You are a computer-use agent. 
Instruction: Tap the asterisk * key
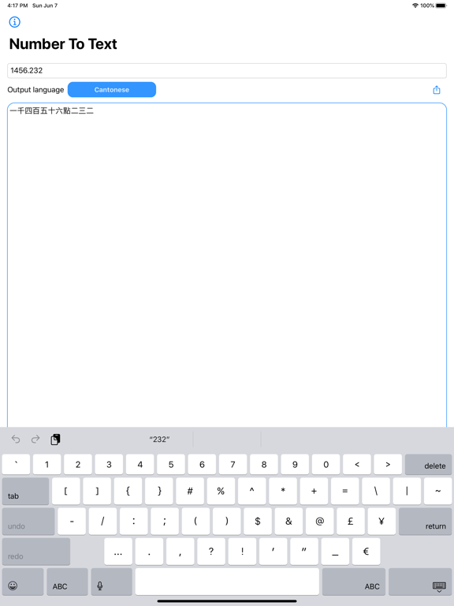283,492
